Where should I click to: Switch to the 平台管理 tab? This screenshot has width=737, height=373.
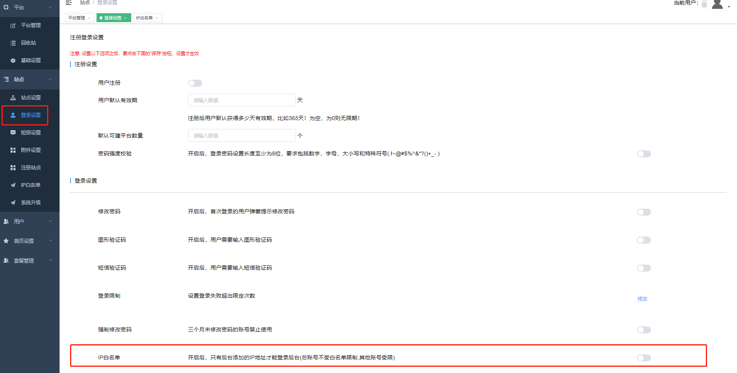pos(76,18)
